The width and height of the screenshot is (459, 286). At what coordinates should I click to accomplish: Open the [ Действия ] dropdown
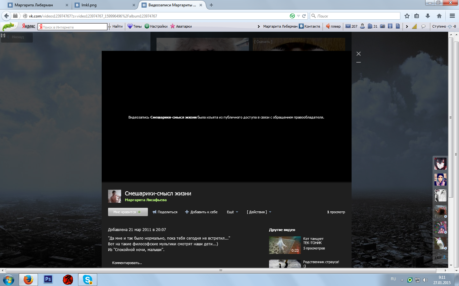(259, 212)
